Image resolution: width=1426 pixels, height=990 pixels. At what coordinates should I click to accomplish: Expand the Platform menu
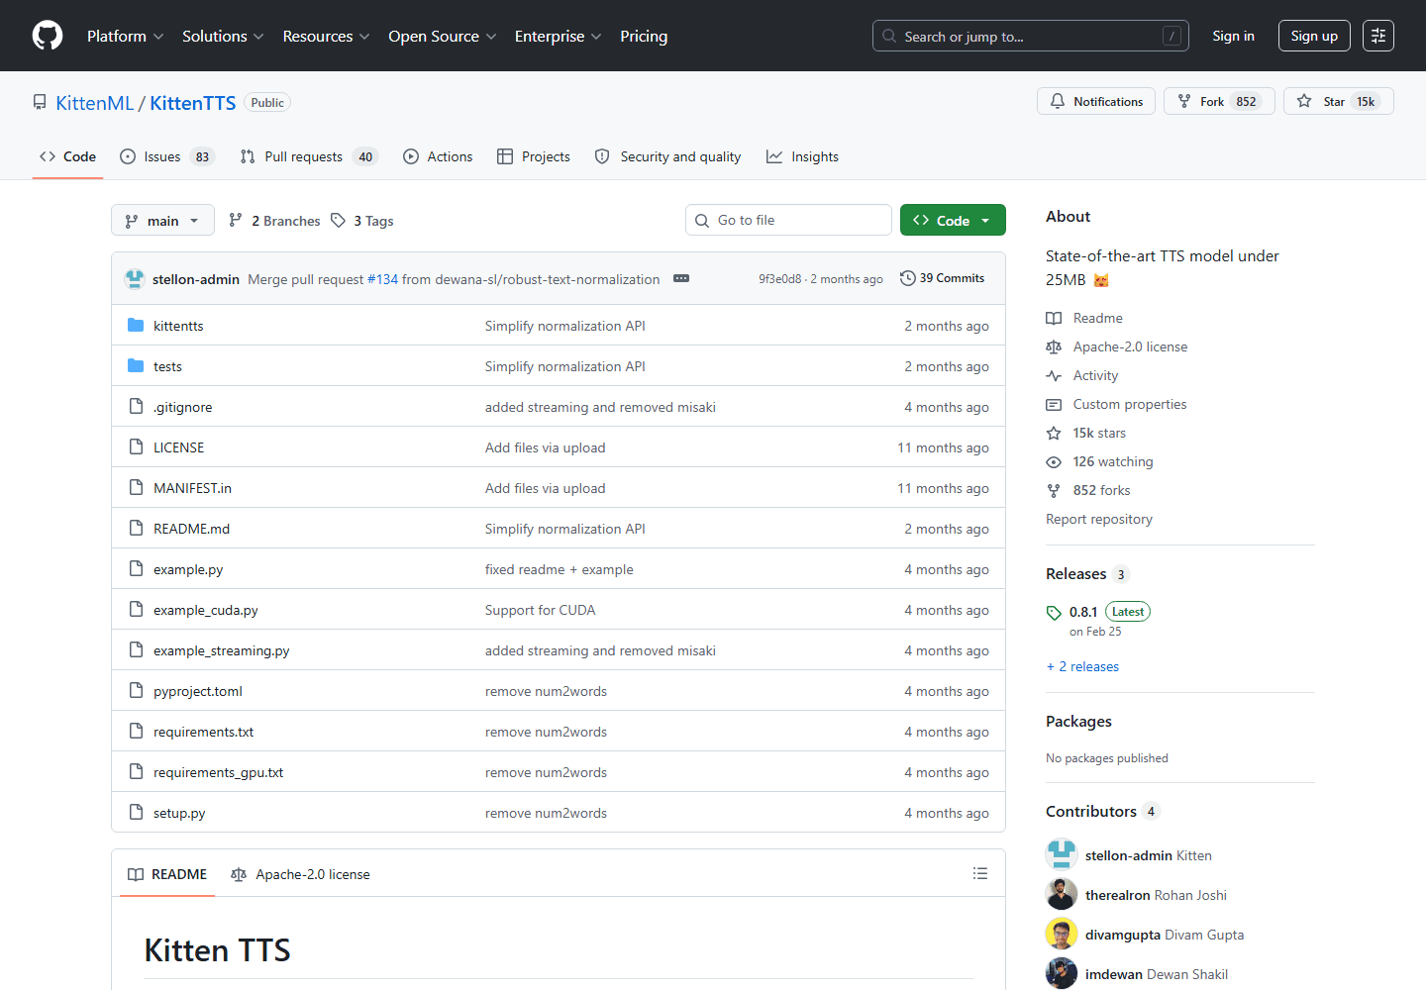(x=125, y=36)
